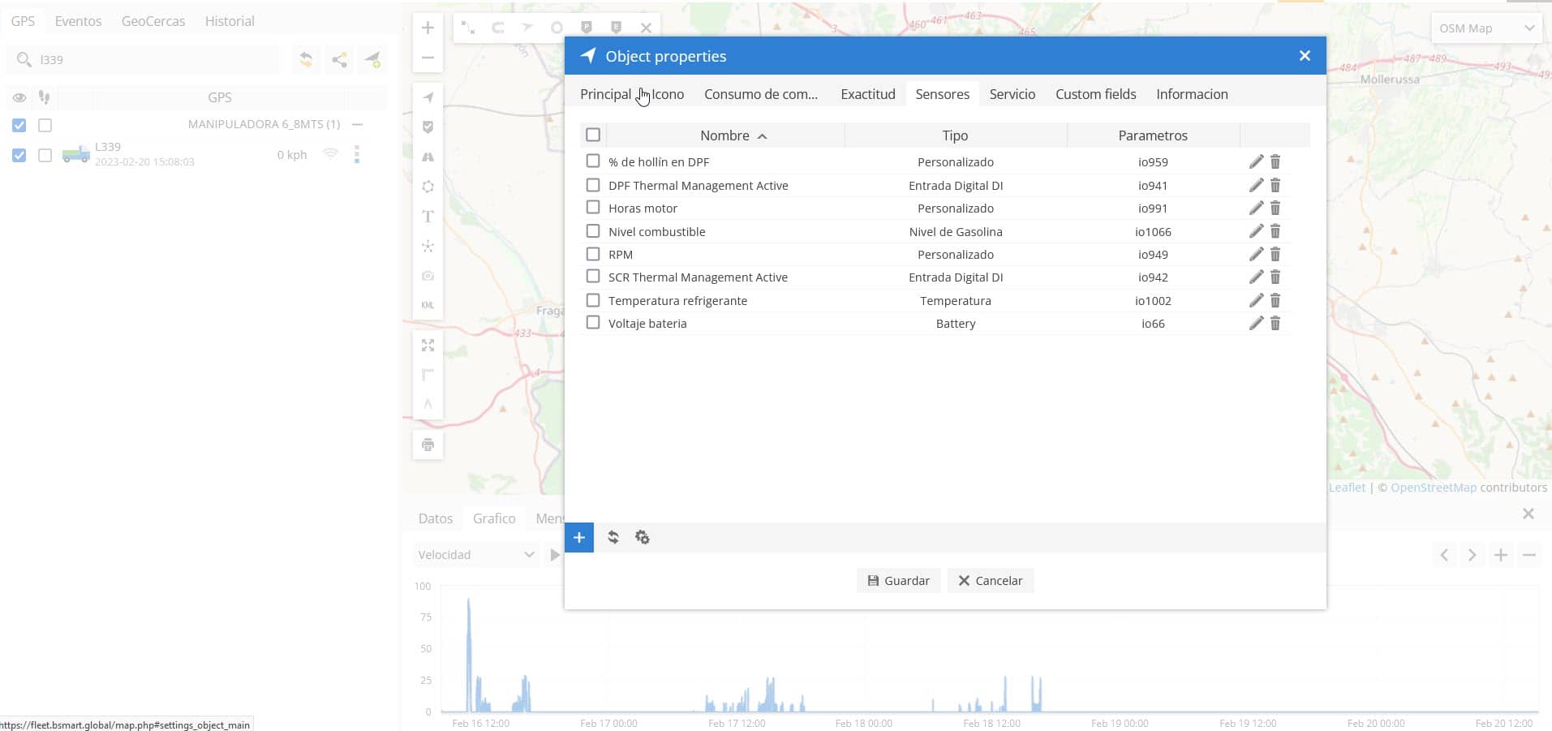1552x731 pixels.
Task: Zoom in on the map
Action: pyautogui.click(x=428, y=28)
